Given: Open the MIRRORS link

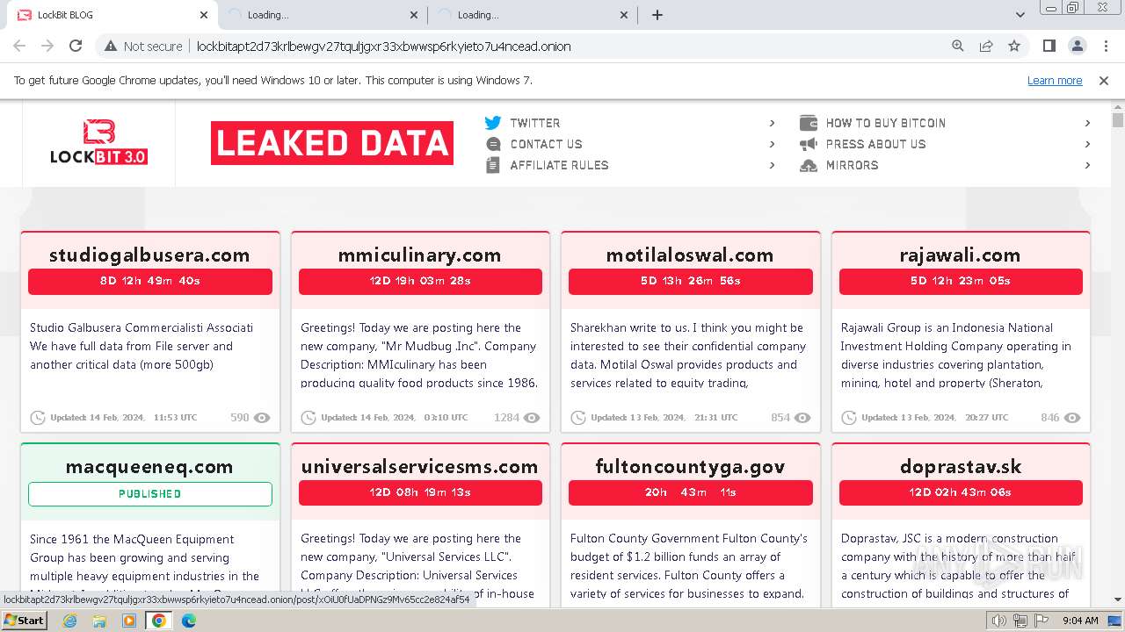Looking at the screenshot, I should [852, 165].
